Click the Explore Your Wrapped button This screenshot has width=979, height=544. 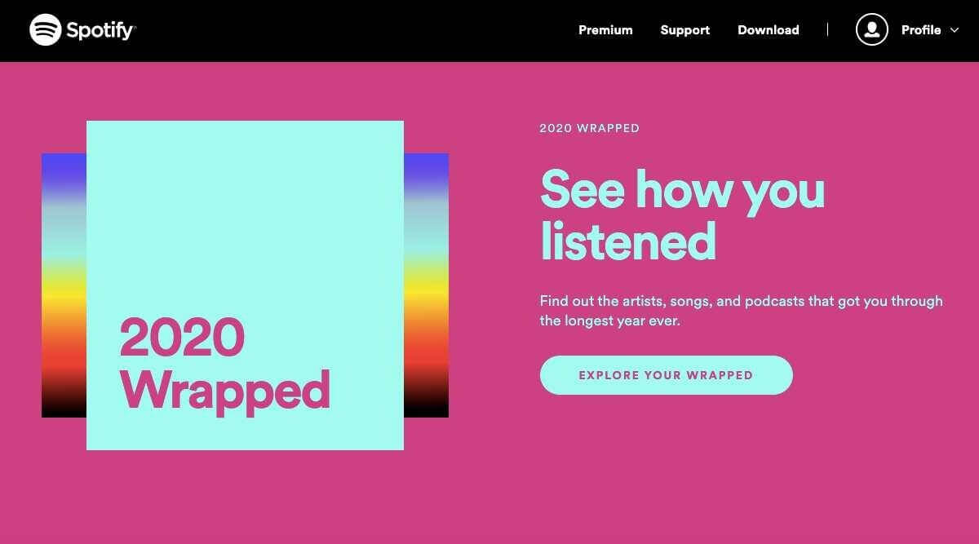(x=666, y=374)
